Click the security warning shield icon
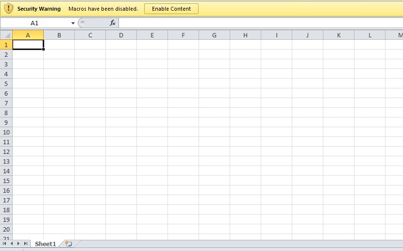403x251 pixels. pos(8,8)
